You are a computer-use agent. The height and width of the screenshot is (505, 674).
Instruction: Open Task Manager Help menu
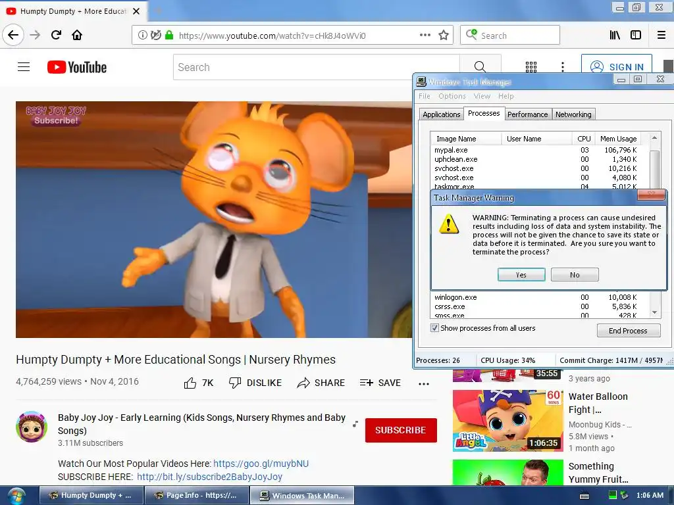[506, 96]
